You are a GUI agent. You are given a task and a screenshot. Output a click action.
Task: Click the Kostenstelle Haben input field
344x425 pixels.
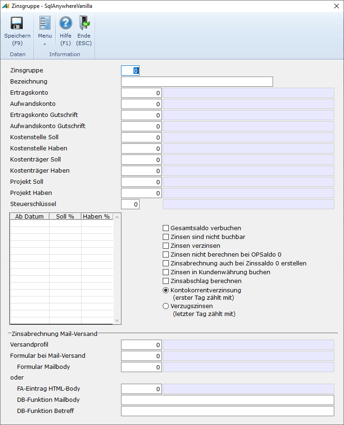click(141, 148)
